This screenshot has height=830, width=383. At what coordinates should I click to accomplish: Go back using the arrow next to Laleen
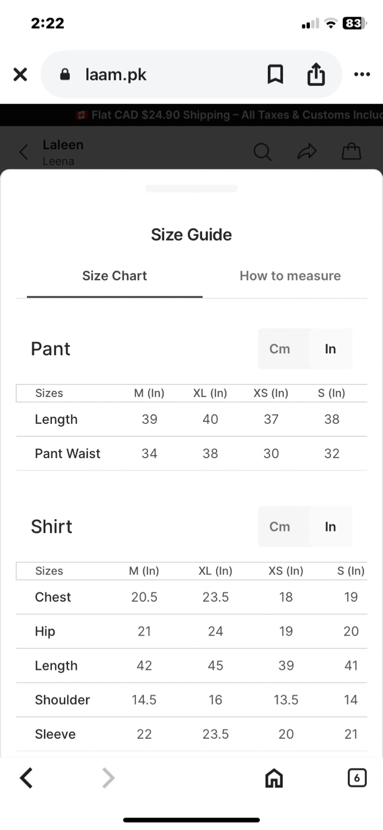pos(24,152)
